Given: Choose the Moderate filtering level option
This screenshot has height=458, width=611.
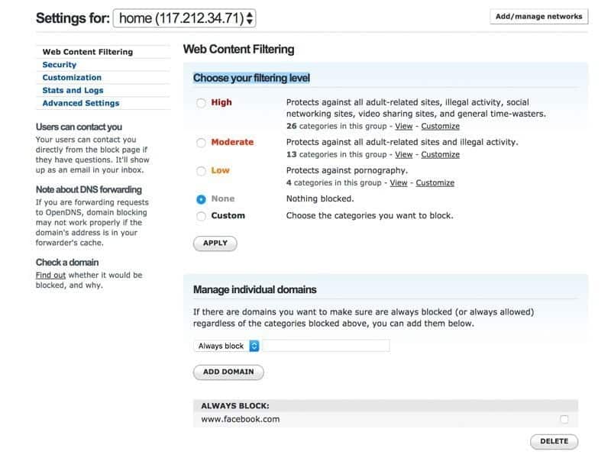Looking at the screenshot, I should point(202,143).
